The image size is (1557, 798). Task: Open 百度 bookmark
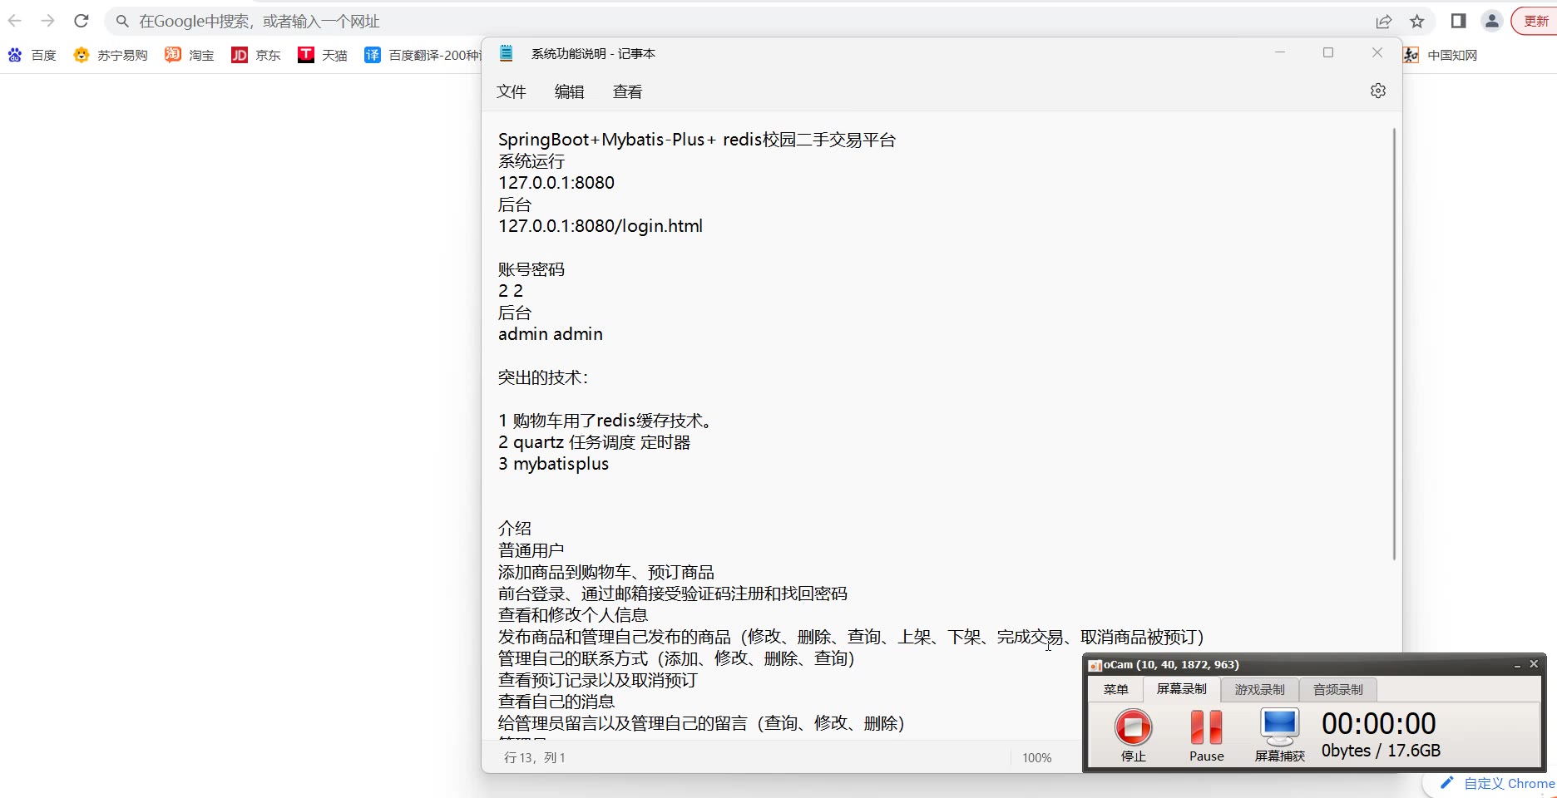pyautogui.click(x=32, y=55)
